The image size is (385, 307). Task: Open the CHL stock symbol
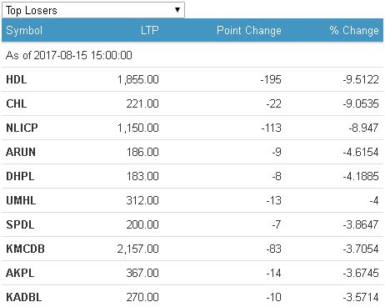click(17, 103)
